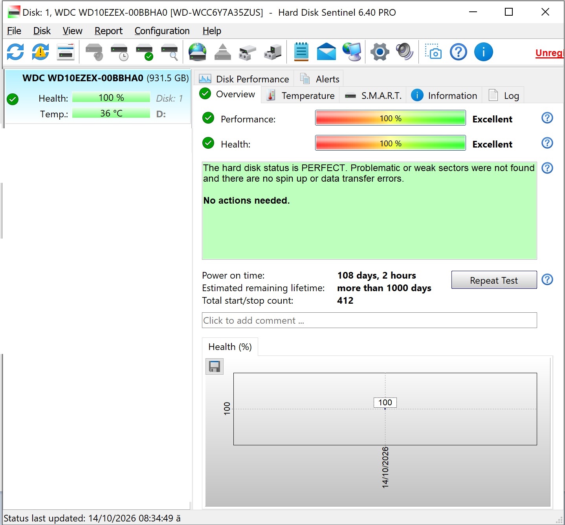Click the Health 100 % gradient bar in Overview
The width and height of the screenshot is (565, 525).
click(391, 143)
